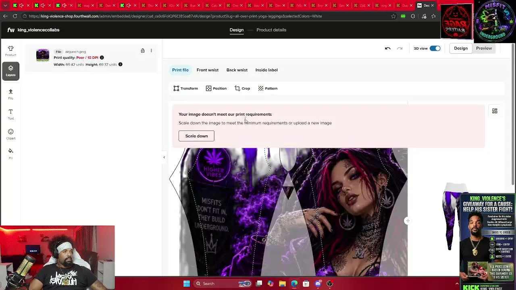Collapse the layers side panel

(164, 157)
